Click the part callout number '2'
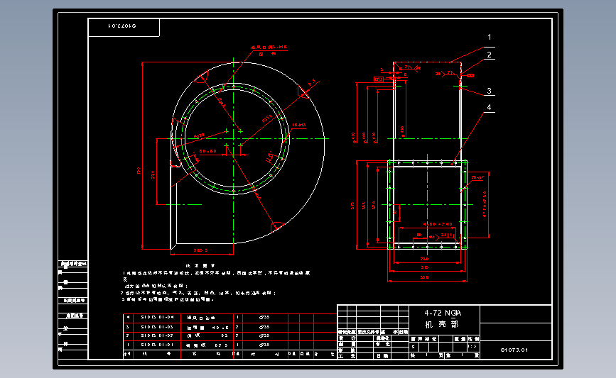616x378 pixels. [x=489, y=55]
